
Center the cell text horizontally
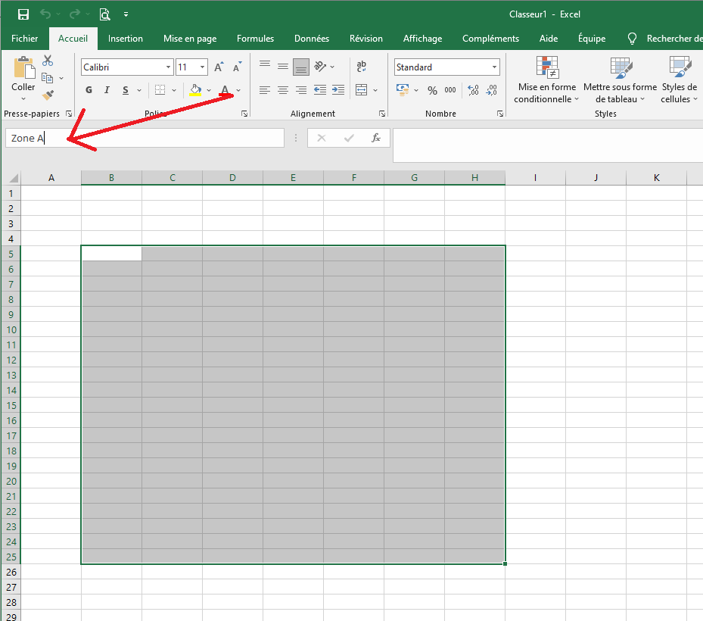pyautogui.click(x=283, y=90)
